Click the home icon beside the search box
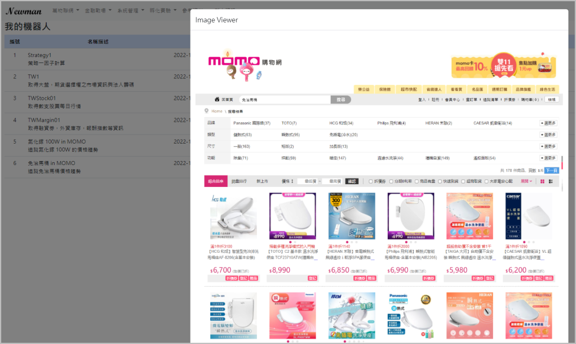576x344 pixels. (x=216, y=100)
